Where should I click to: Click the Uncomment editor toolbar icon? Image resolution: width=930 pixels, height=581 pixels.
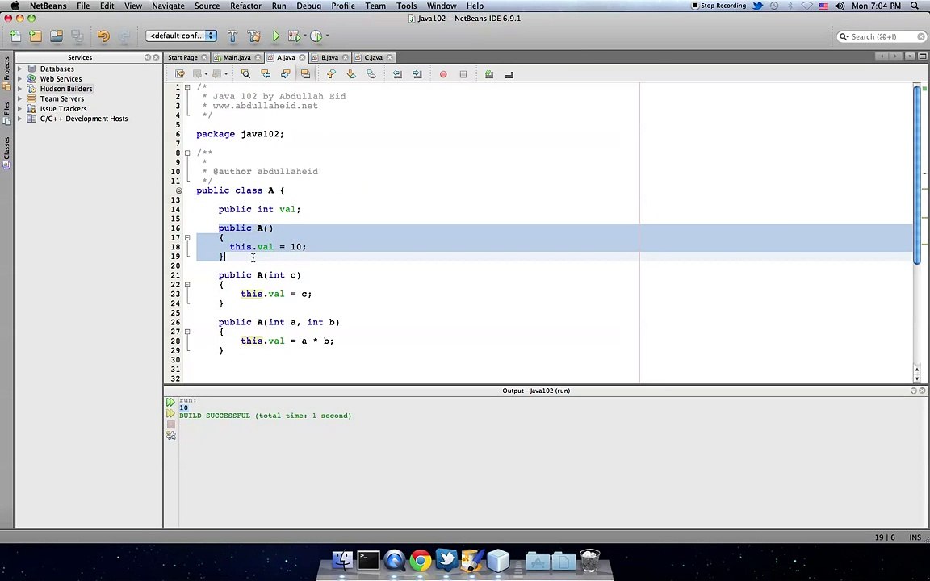tap(509, 74)
